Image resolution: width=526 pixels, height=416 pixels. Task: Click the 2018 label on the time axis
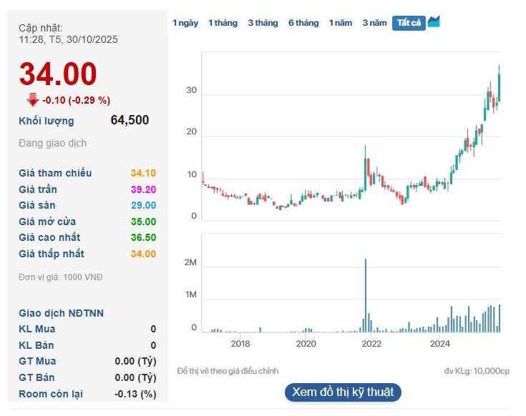240,344
